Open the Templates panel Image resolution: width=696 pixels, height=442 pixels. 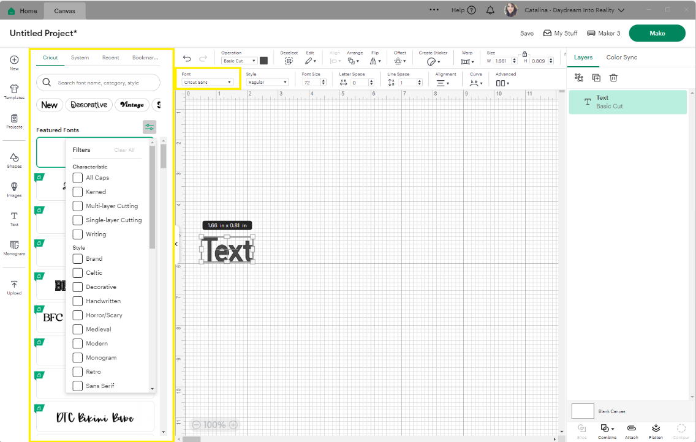pyautogui.click(x=14, y=92)
